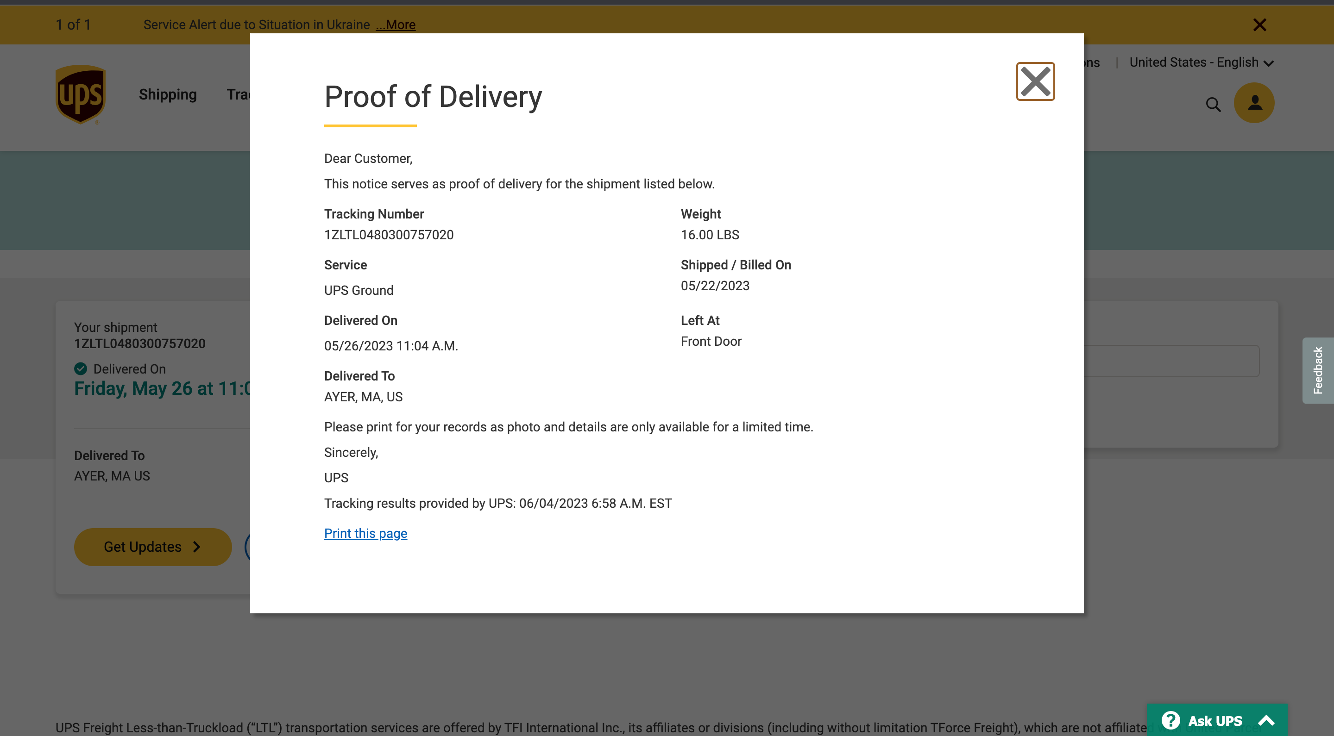The height and width of the screenshot is (736, 1334).
Task: Click the Print this page link
Action: point(365,533)
